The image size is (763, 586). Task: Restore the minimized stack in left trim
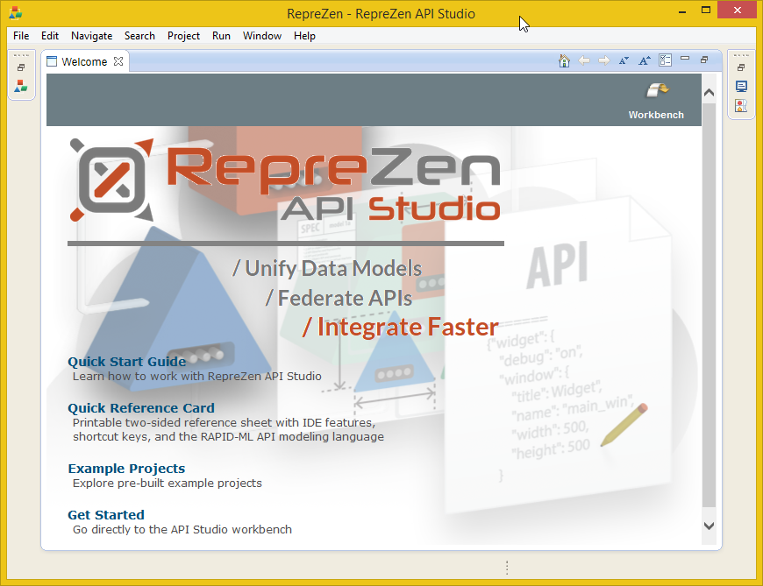[x=21, y=67]
